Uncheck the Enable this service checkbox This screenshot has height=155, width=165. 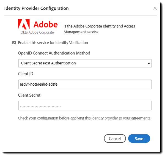pos(14,43)
